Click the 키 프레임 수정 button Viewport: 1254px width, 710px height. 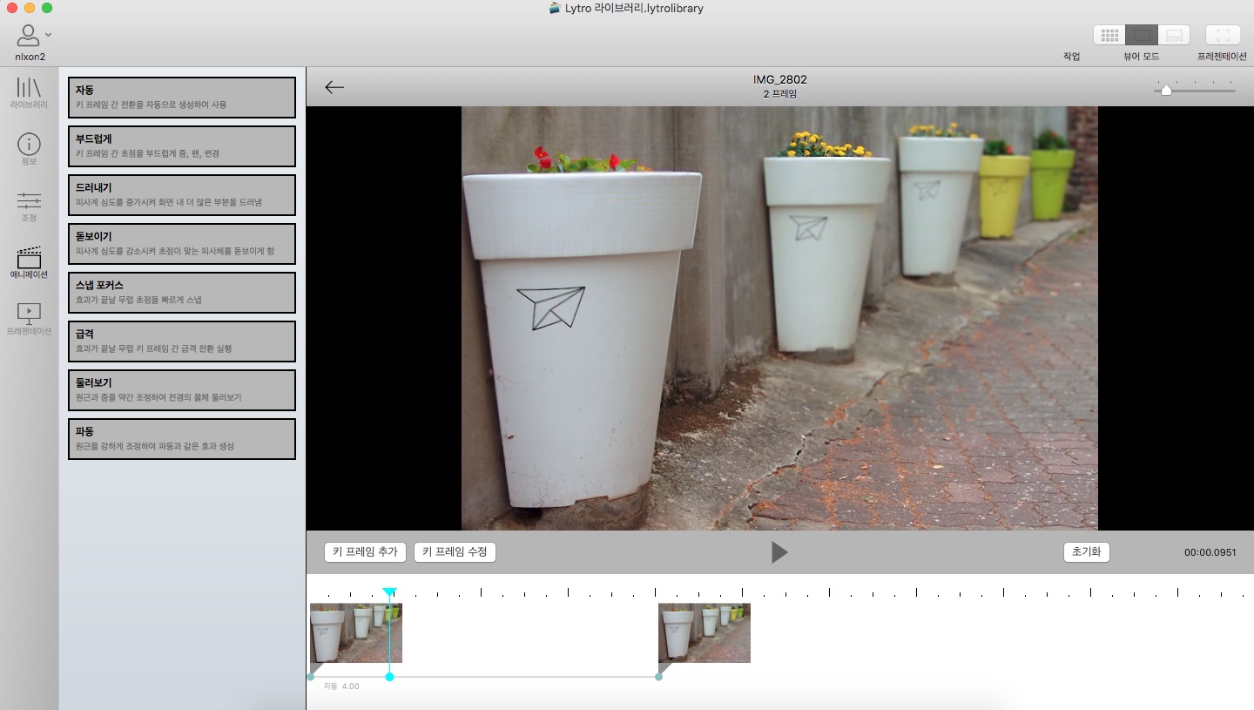[x=455, y=552]
